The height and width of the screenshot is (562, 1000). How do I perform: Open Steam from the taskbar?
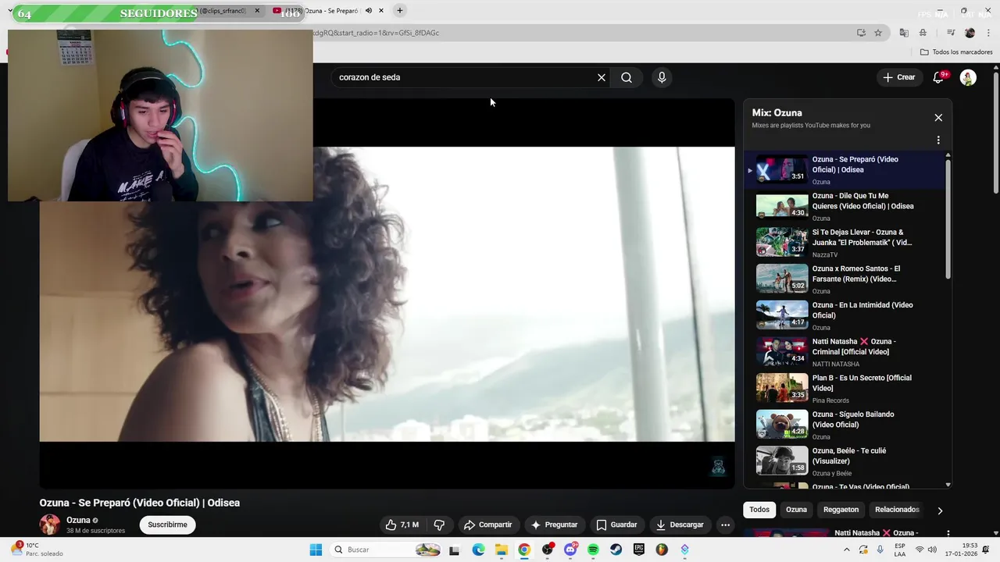click(616, 550)
